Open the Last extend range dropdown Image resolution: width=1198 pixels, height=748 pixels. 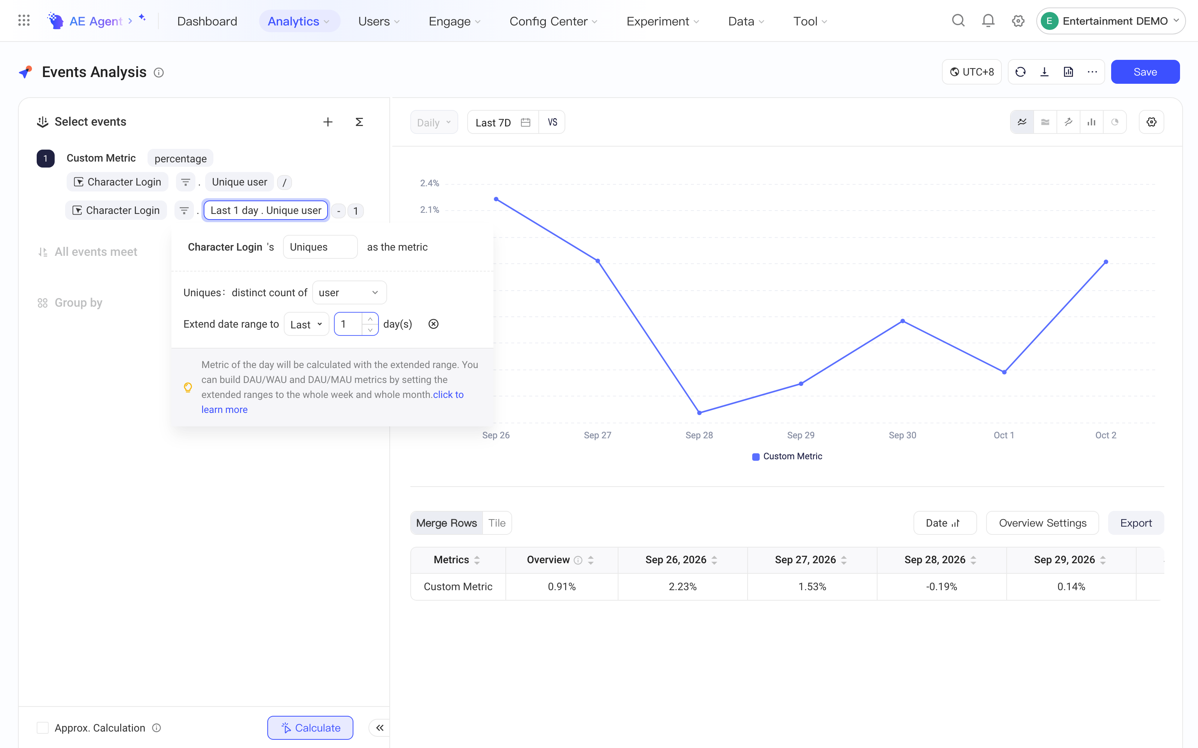pos(306,324)
